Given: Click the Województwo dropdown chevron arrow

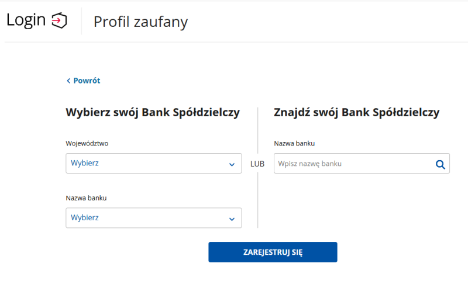Looking at the screenshot, I should [x=232, y=164].
